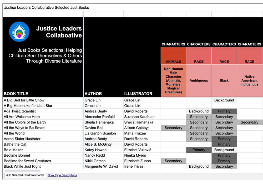This screenshot has height=185, width=263.
Task: Select the 'Bathe the Cat' title cell
Action: pos(43,145)
